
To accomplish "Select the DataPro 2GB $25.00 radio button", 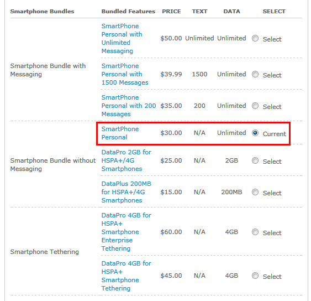I will point(255,160).
